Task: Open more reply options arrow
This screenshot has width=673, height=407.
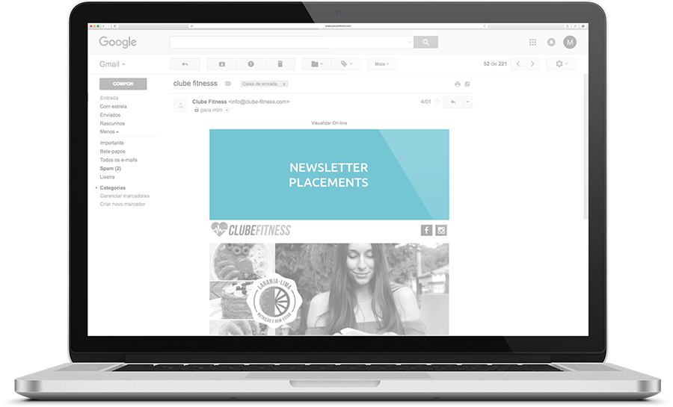Action: pos(467,102)
